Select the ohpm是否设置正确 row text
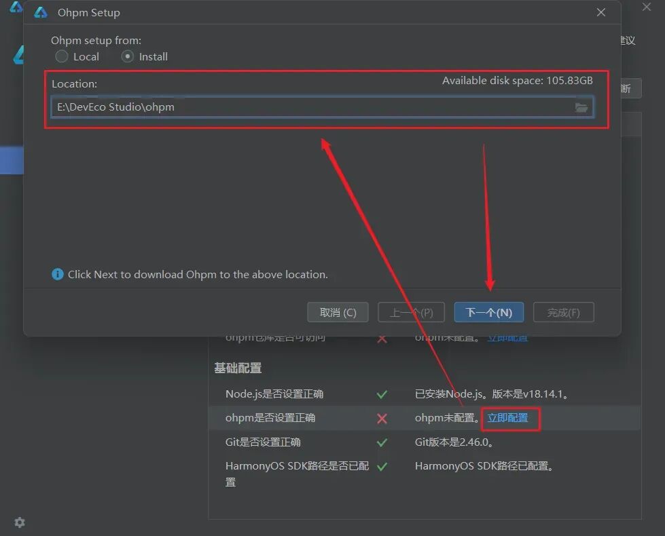The height and width of the screenshot is (536, 665). tap(270, 418)
